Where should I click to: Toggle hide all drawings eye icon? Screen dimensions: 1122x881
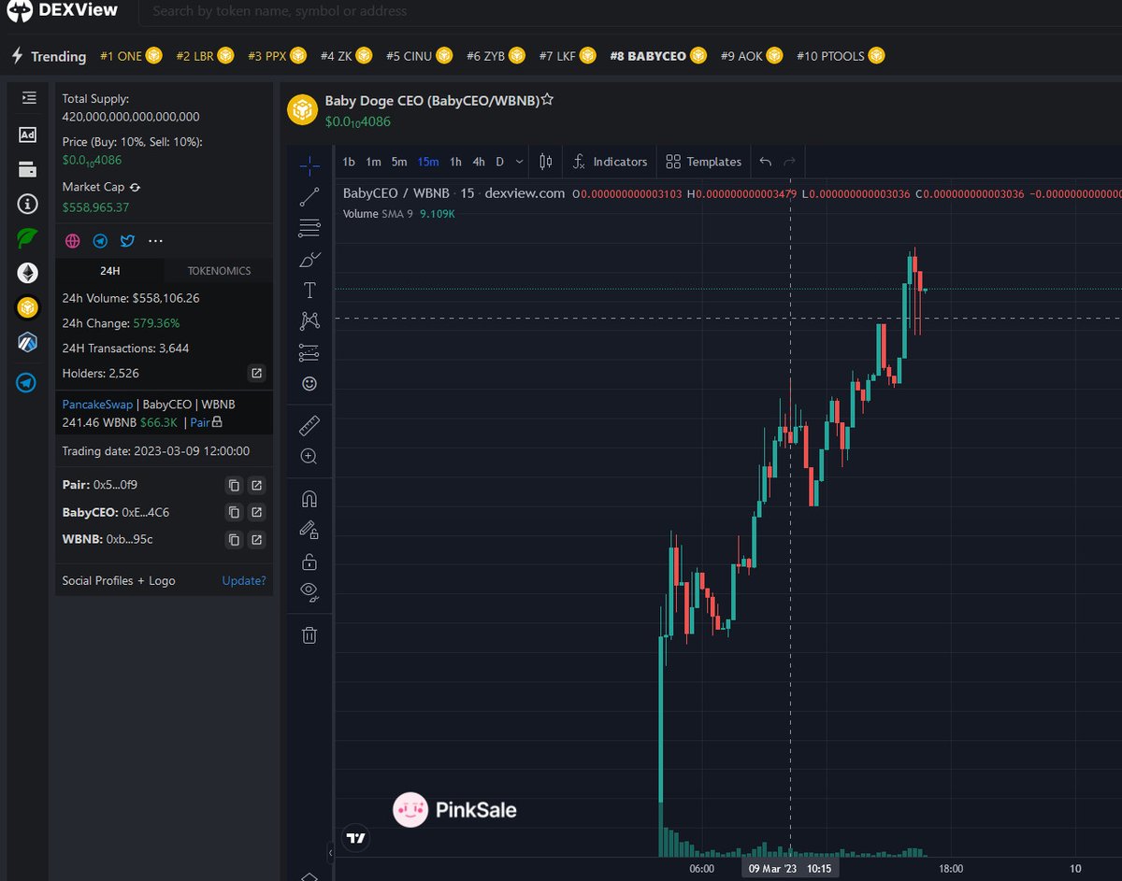(309, 591)
